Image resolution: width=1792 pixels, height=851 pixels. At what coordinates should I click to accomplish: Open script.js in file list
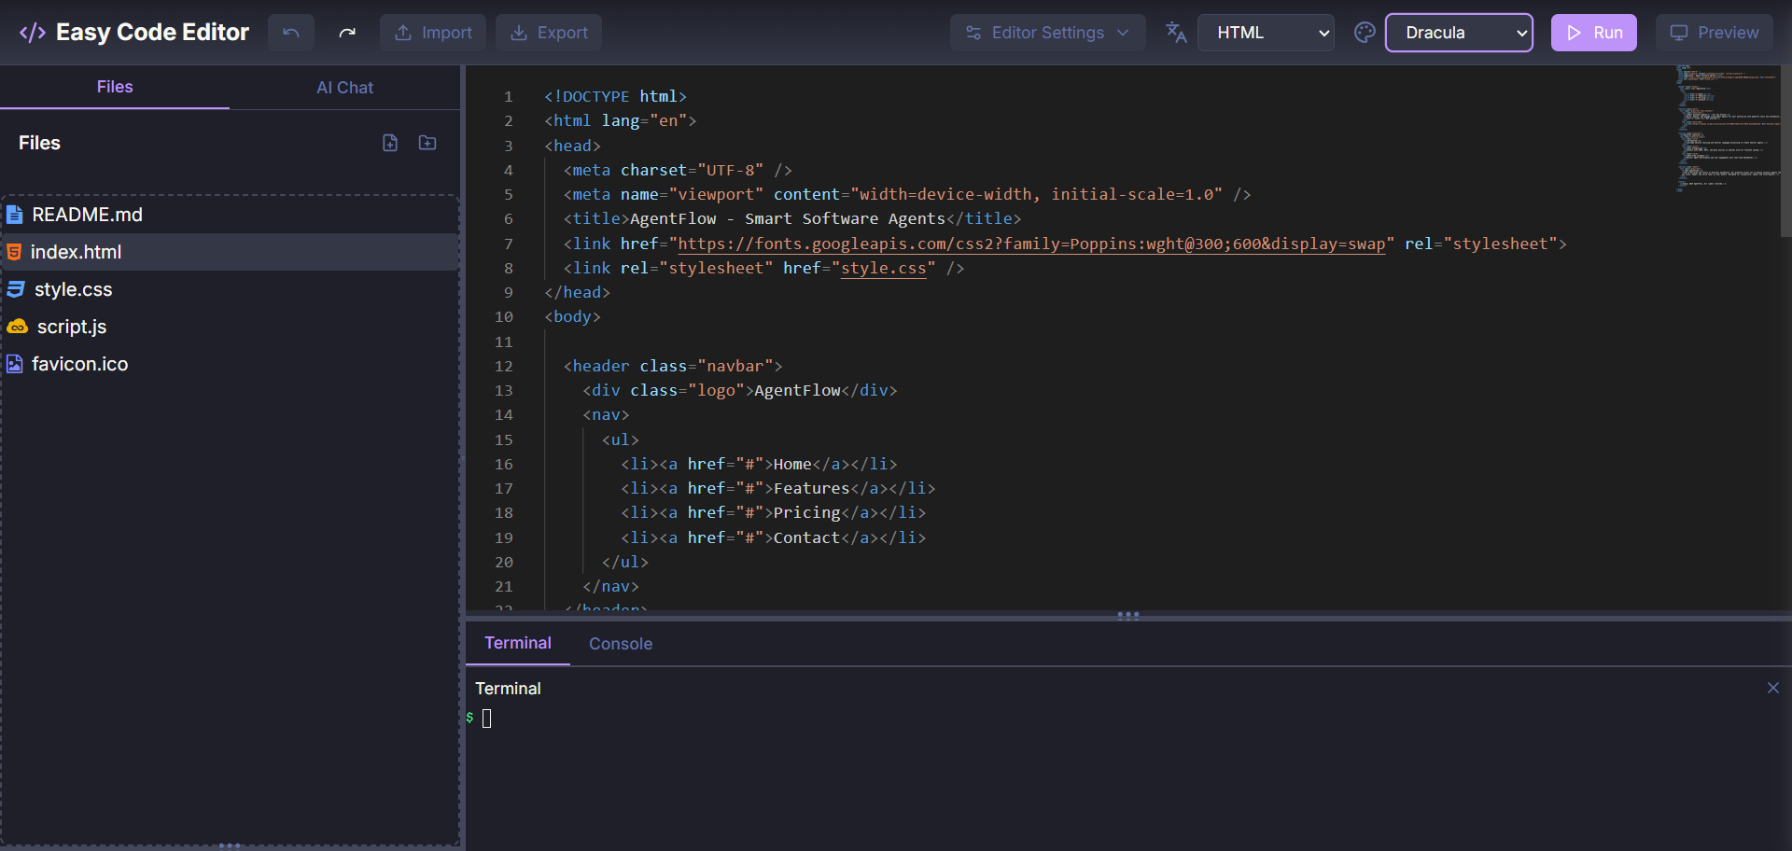click(230, 327)
